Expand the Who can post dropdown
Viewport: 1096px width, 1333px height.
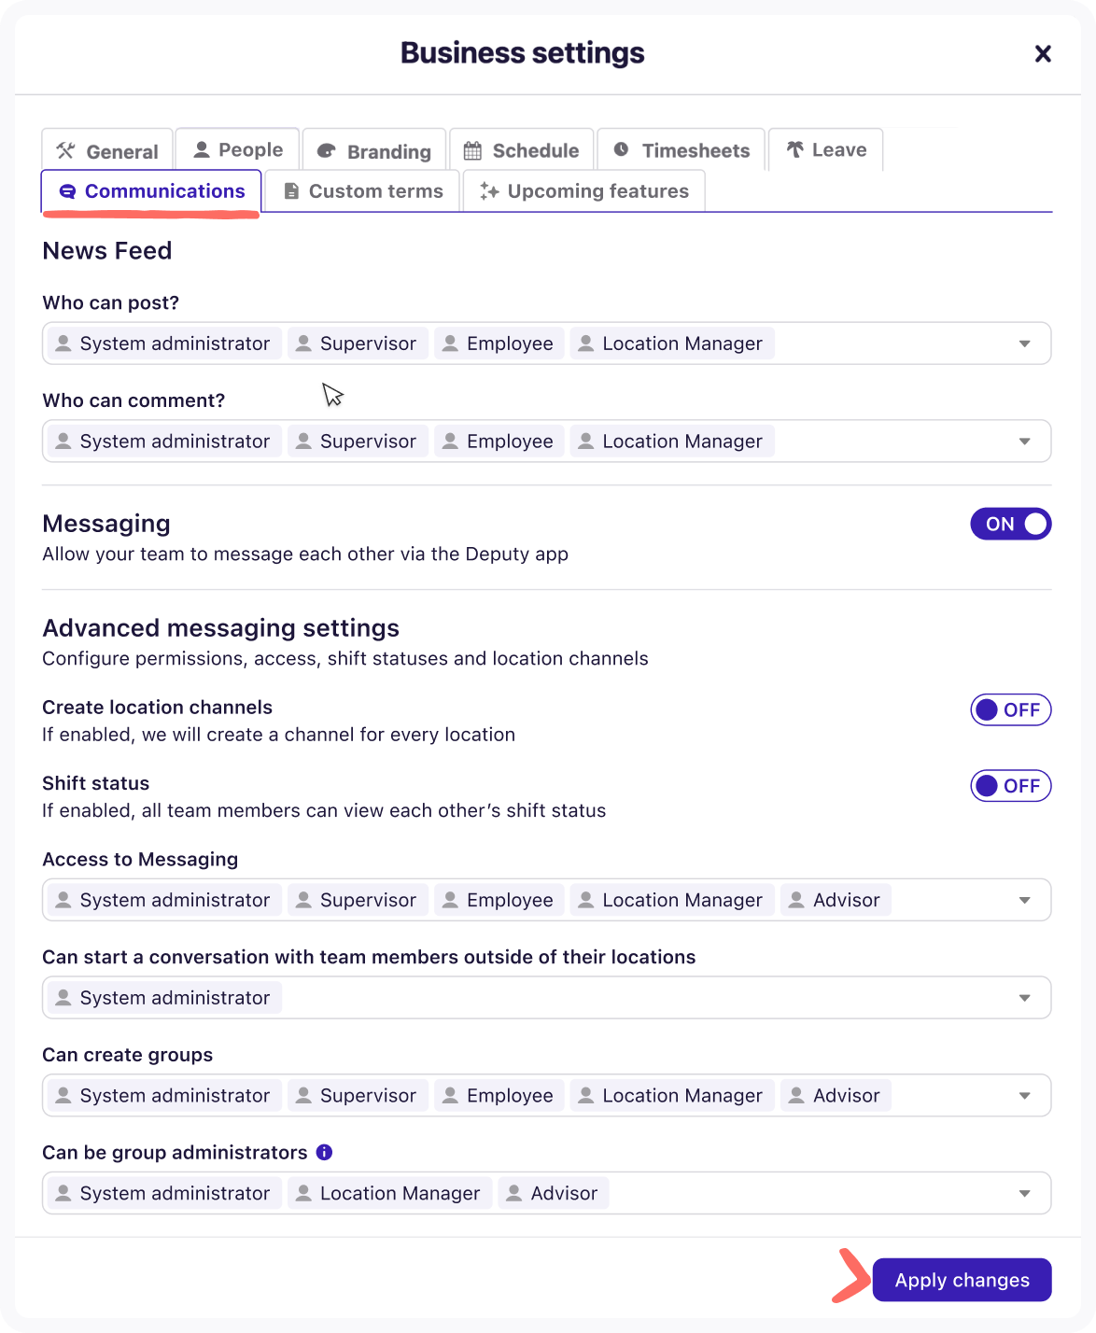click(x=1024, y=343)
